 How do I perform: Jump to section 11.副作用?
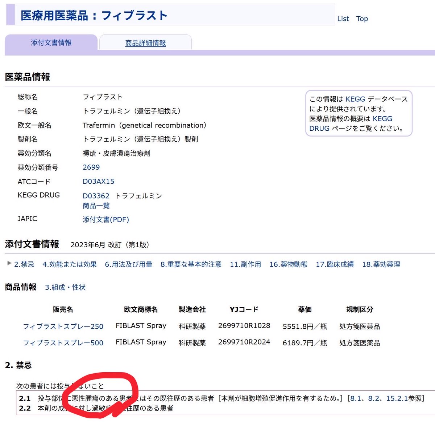click(245, 264)
